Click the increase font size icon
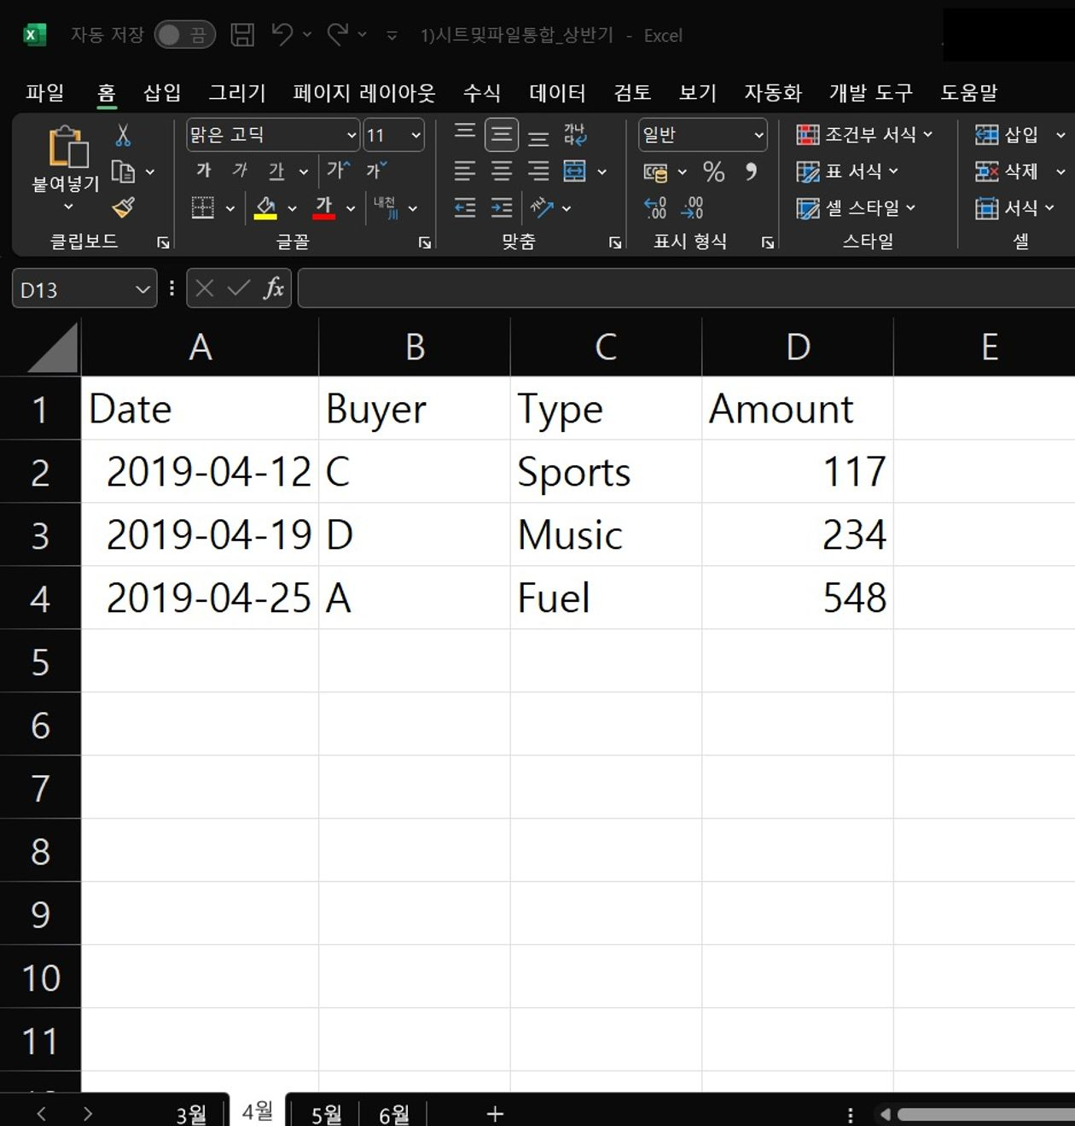Screen dimensions: 1075x1126 338,170
